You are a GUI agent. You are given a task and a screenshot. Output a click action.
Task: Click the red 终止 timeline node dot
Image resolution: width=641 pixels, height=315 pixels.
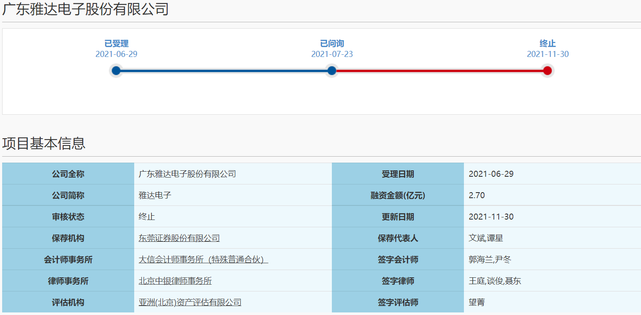[547, 71]
